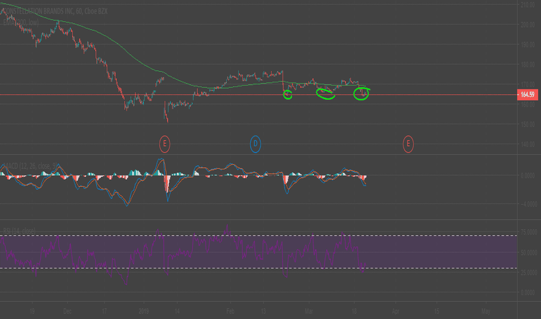Click the May label on time axis
The height and width of the screenshot is (319, 541).
pyautogui.click(x=486, y=311)
